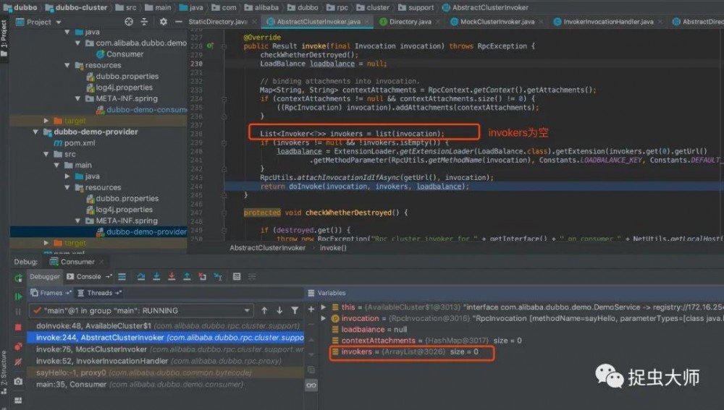724x410 pixels.
Task: Click Rerun Consumer debug icon
Action: point(18,278)
